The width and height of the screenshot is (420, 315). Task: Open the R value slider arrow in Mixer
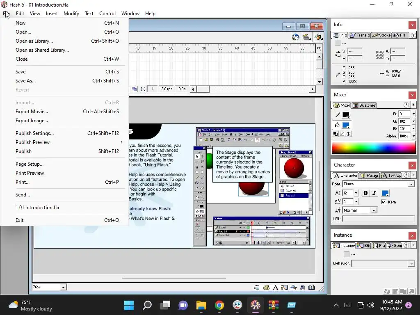(x=413, y=114)
